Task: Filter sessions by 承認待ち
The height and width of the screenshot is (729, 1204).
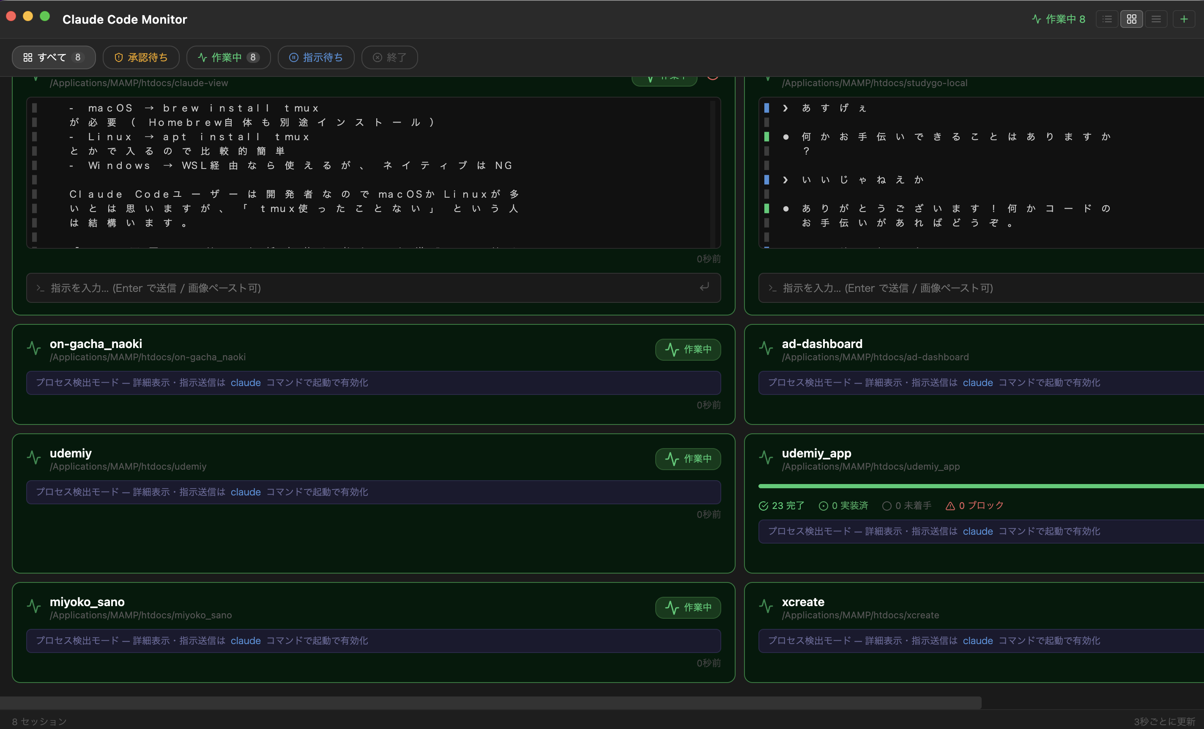Action: [141, 57]
